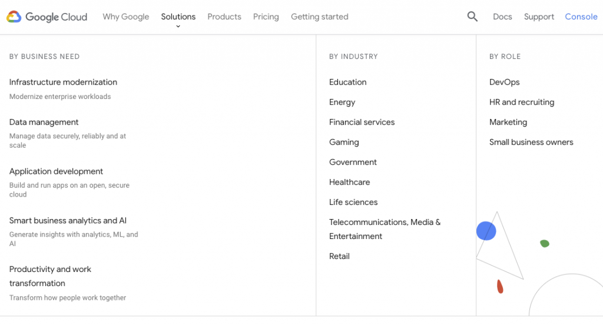603x325 pixels.
Task: Select the Education industry link
Action: (x=348, y=82)
